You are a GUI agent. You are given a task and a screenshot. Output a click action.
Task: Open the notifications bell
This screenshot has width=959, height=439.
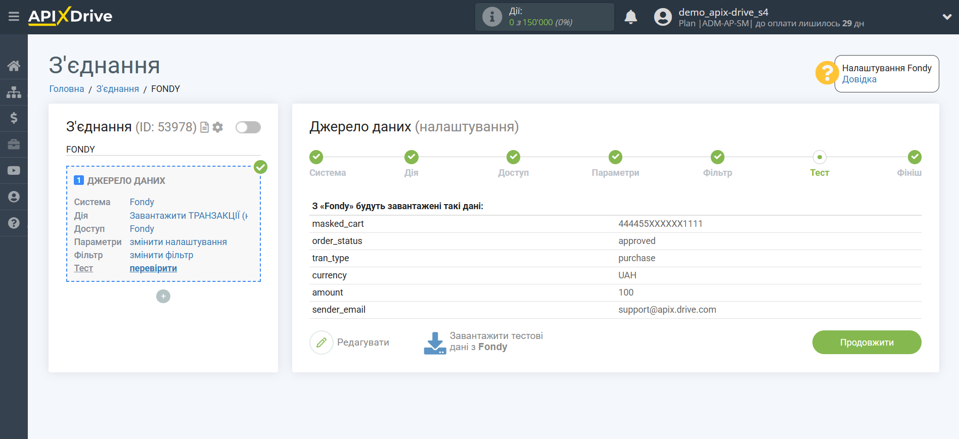tap(630, 17)
